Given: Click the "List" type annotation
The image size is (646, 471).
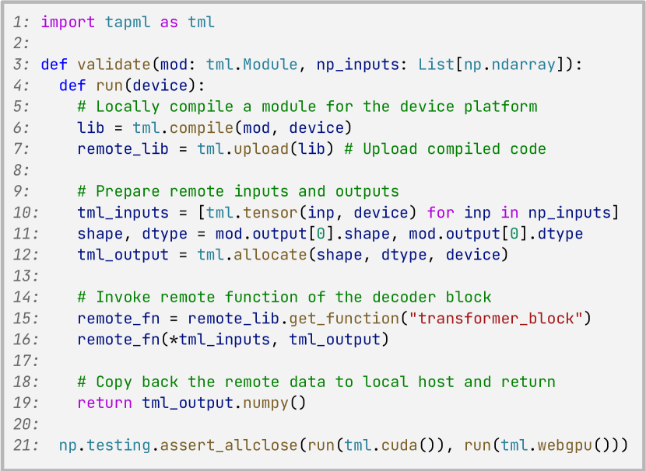Looking at the screenshot, I should (437, 65).
